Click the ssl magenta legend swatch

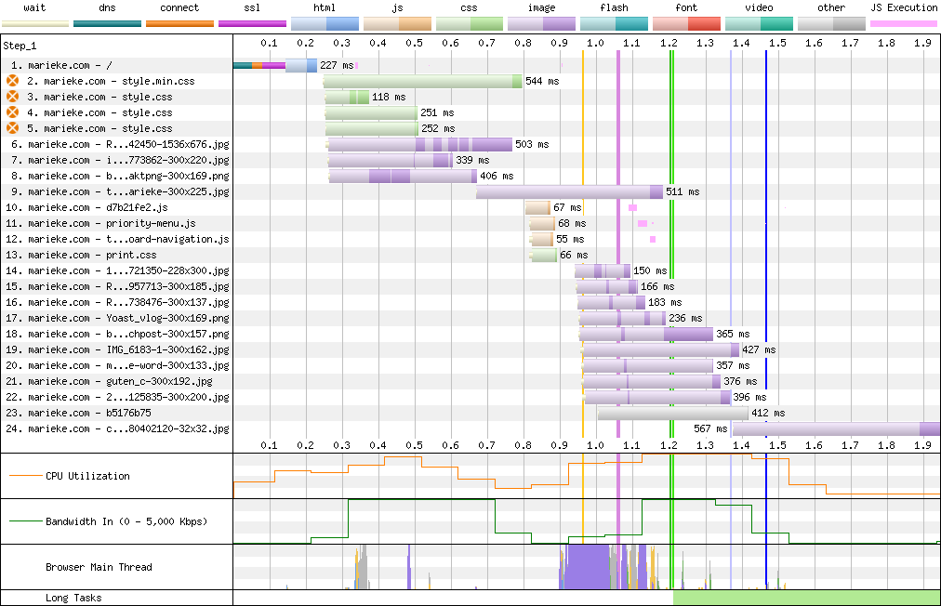pyautogui.click(x=252, y=22)
